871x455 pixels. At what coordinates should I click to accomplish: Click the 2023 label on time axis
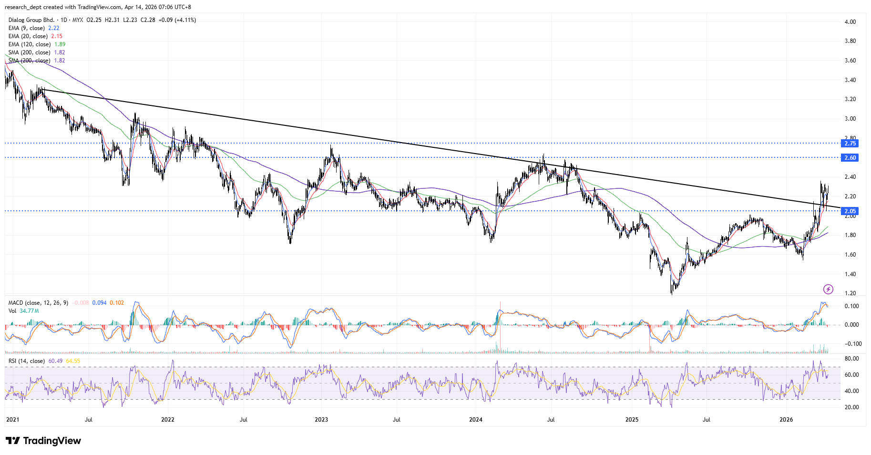pyautogui.click(x=321, y=420)
